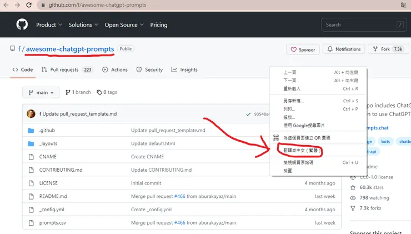View the 1 branch link
411x234 pixels.
78,92
